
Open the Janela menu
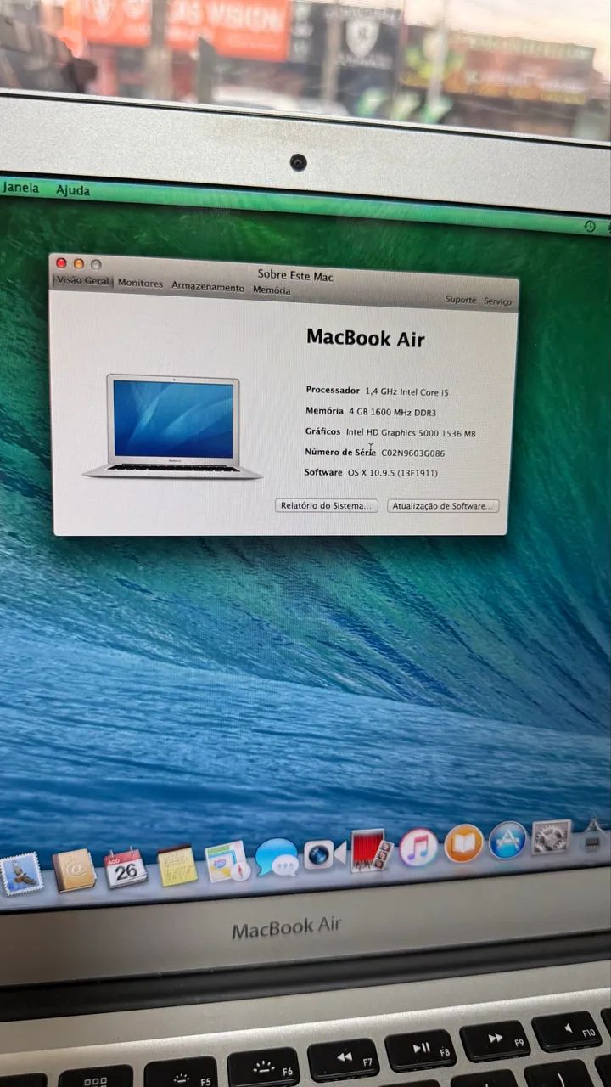click(20, 188)
